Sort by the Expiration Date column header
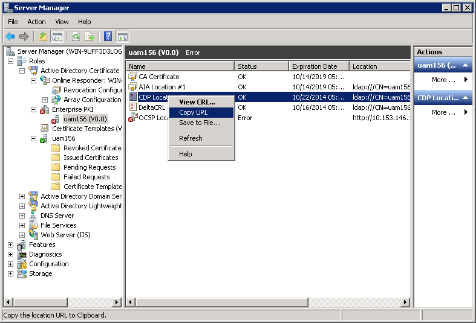Screen dimensions: 476x323 [x=319, y=66]
